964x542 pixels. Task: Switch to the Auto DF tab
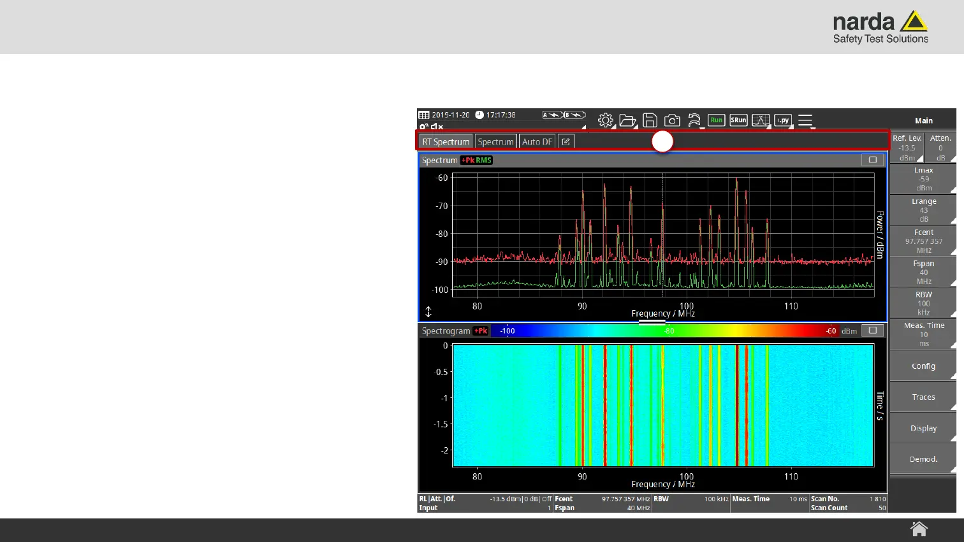537,142
